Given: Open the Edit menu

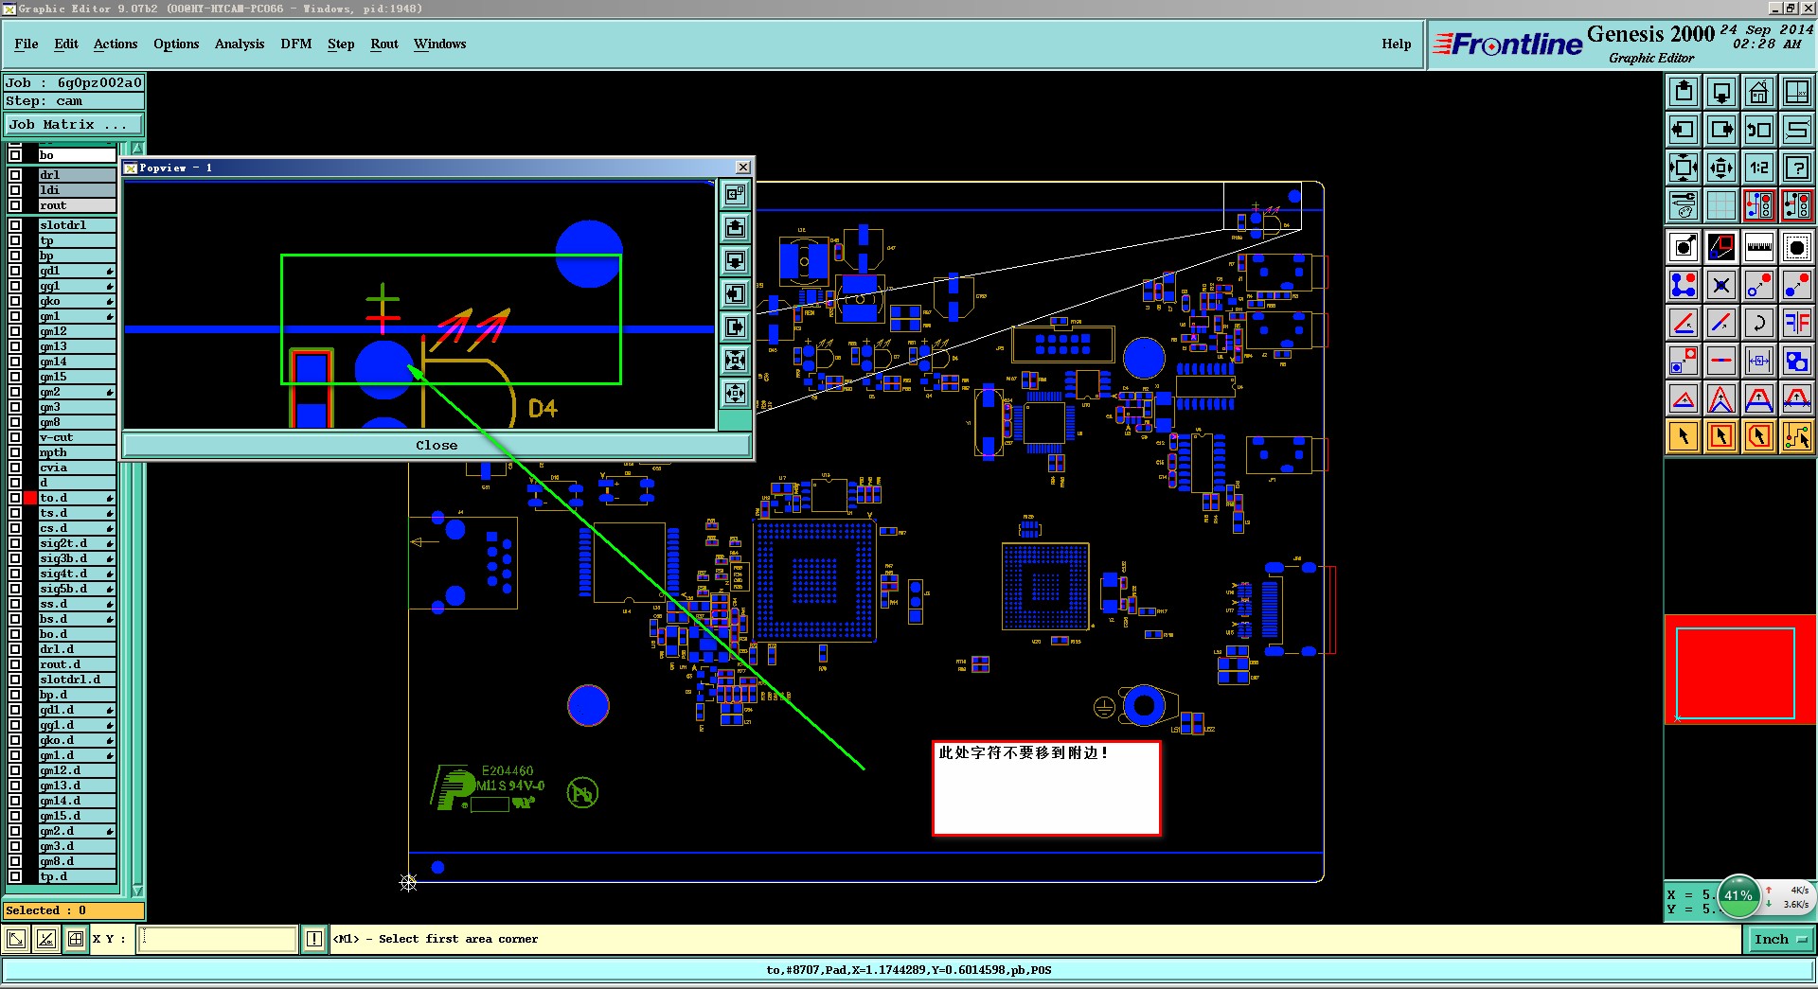Looking at the screenshot, I should coord(66,44).
